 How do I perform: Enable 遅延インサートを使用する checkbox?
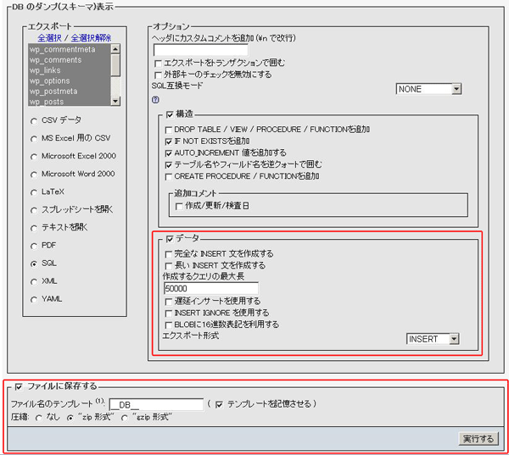(x=169, y=302)
